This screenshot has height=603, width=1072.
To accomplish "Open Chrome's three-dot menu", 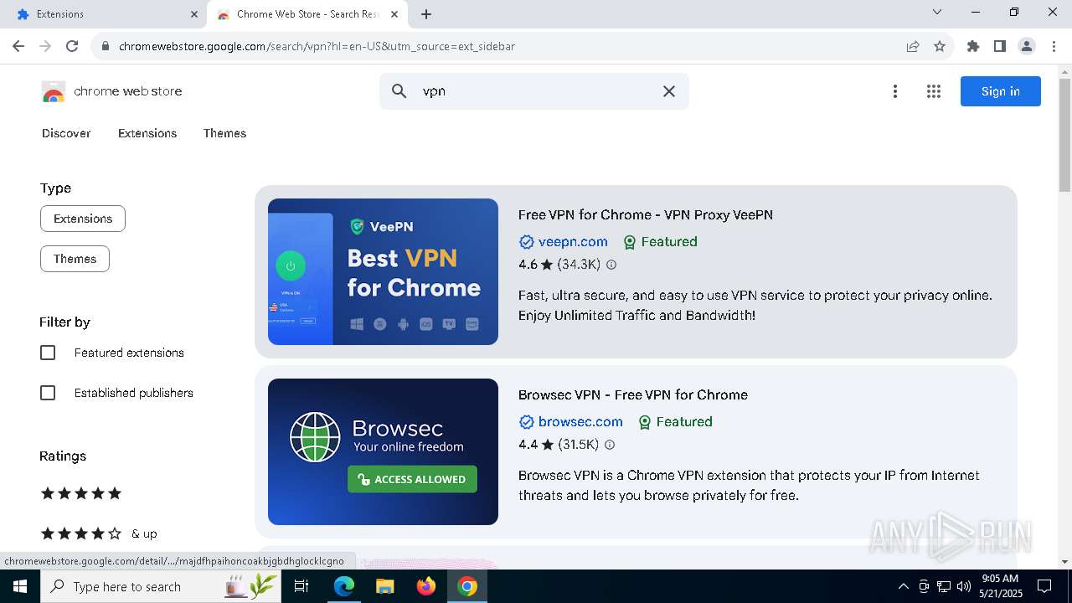I will pos(1054,46).
